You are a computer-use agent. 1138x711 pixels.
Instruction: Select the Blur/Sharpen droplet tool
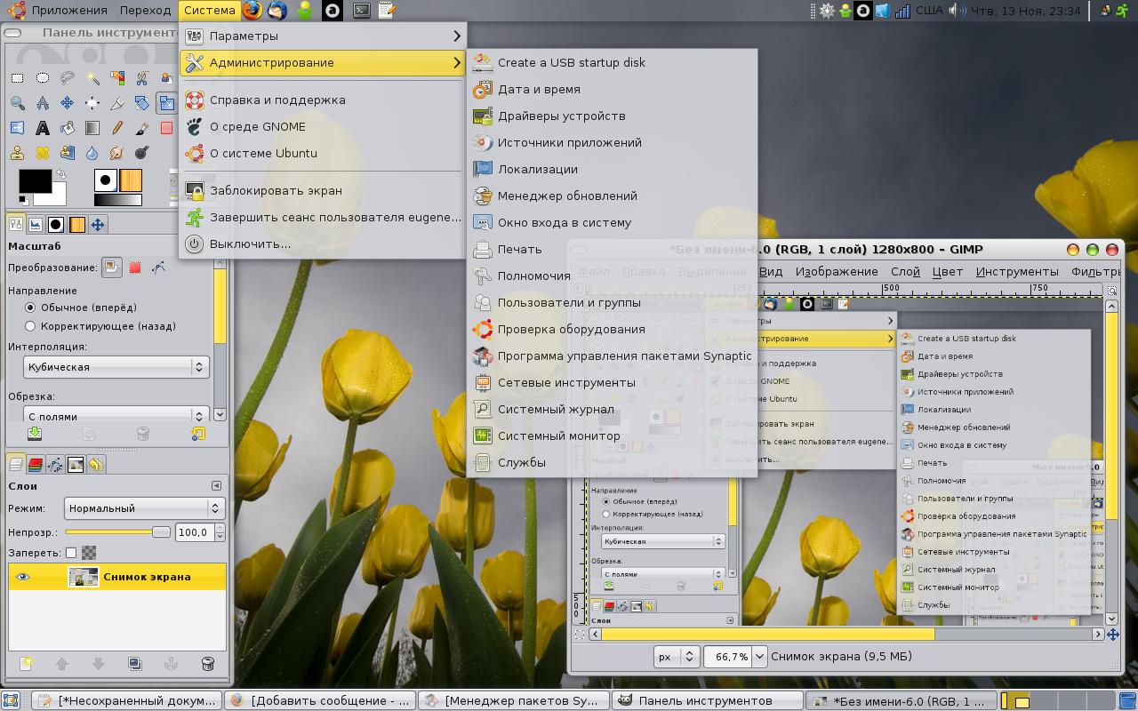(x=92, y=153)
